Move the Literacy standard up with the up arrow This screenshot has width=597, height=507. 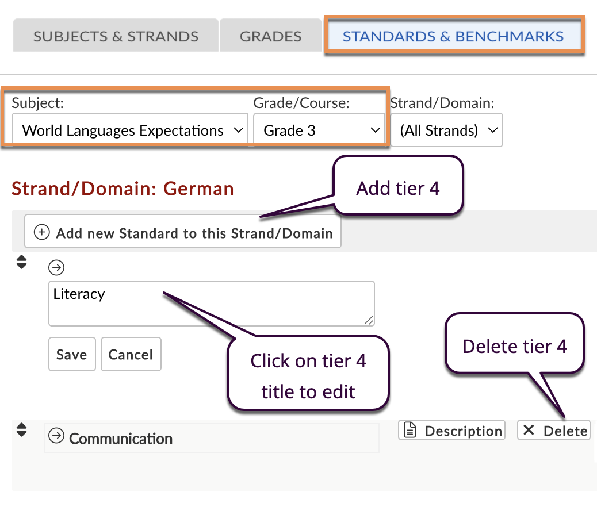point(21,259)
